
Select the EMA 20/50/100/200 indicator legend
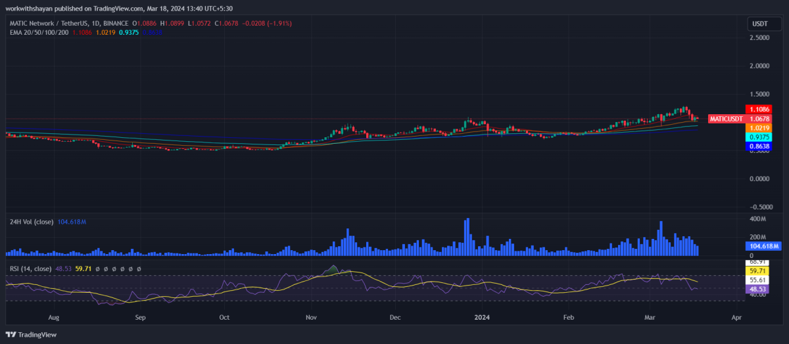click(x=37, y=32)
